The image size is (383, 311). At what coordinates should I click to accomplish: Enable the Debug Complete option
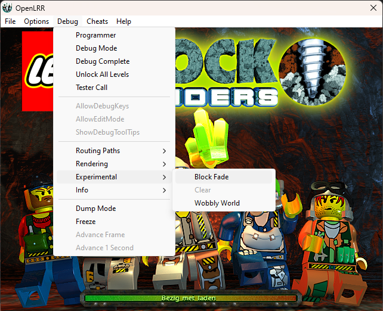point(102,61)
